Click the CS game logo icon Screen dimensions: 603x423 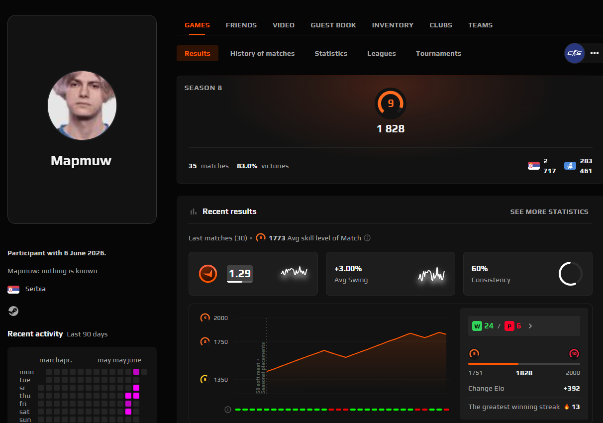(x=575, y=53)
